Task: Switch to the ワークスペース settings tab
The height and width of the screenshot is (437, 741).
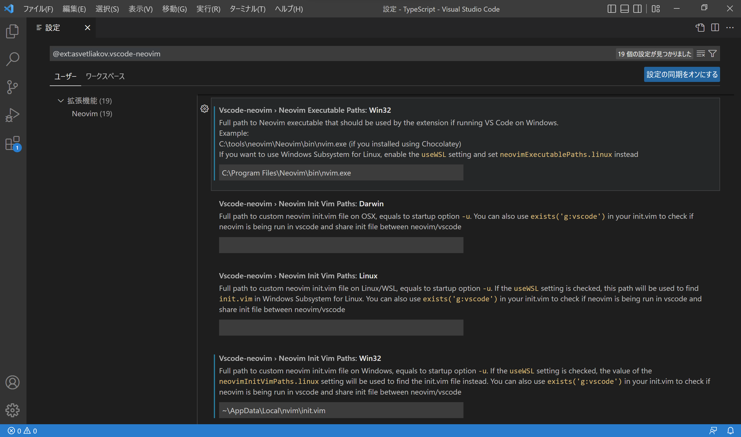Action: (105, 76)
